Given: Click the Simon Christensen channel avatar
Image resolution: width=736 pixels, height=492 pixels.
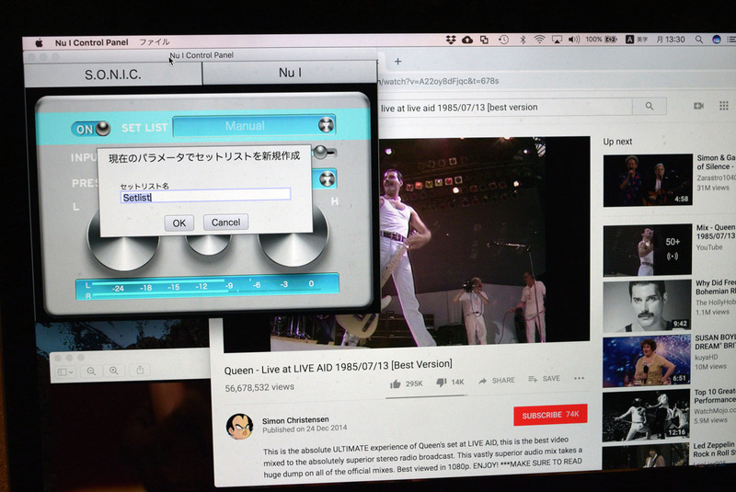Looking at the screenshot, I should [239, 427].
